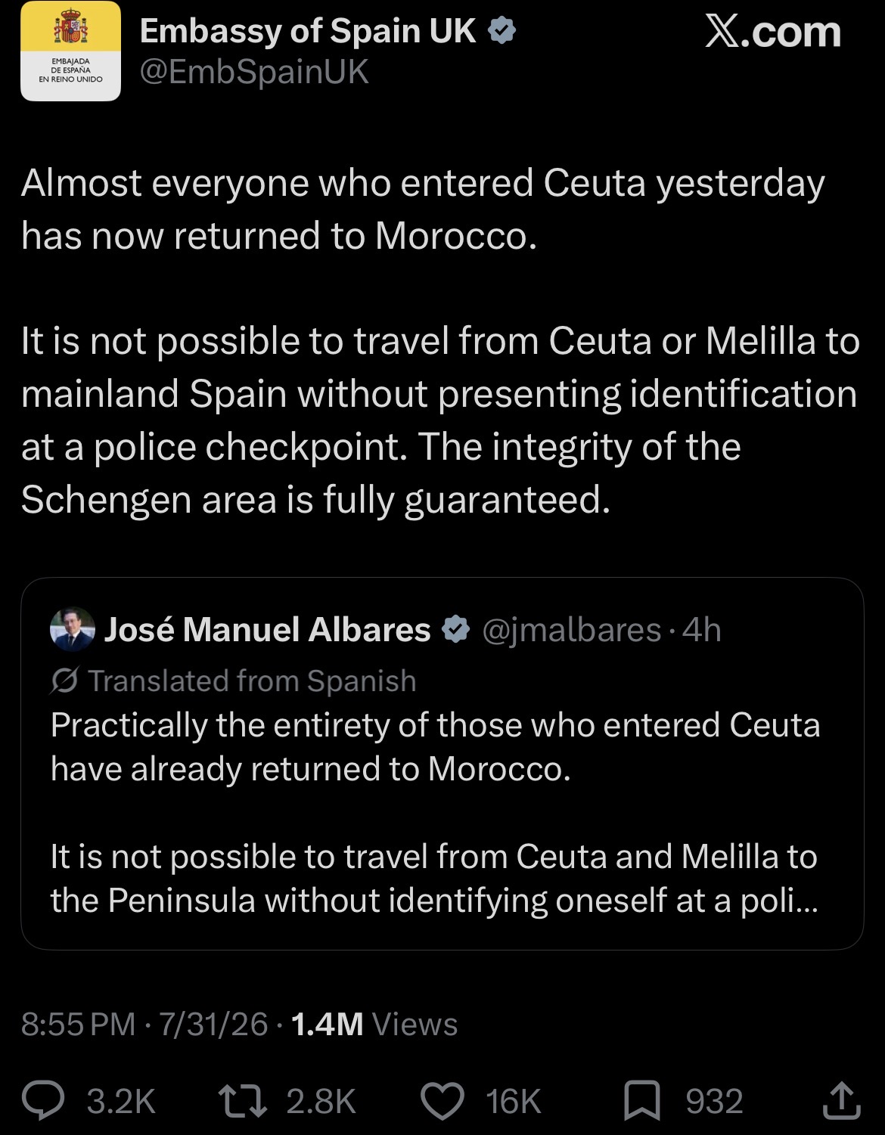The image size is (885, 1135).
Task: Open the 4h timestamp on quoted tweet
Action: point(701,630)
